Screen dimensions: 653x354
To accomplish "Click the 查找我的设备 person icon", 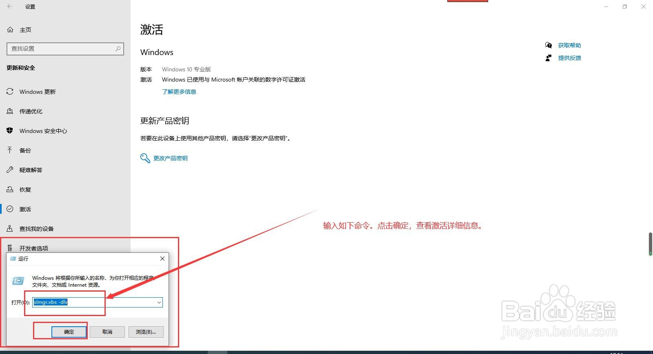I will (x=10, y=228).
